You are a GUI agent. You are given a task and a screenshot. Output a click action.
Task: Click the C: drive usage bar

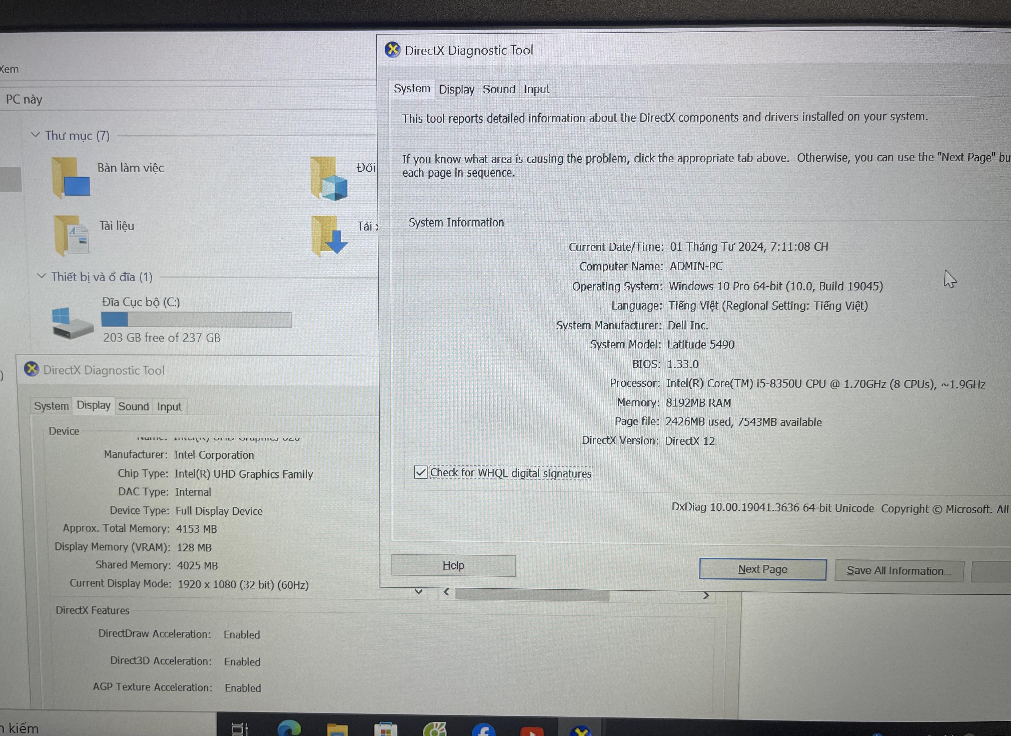coord(196,319)
